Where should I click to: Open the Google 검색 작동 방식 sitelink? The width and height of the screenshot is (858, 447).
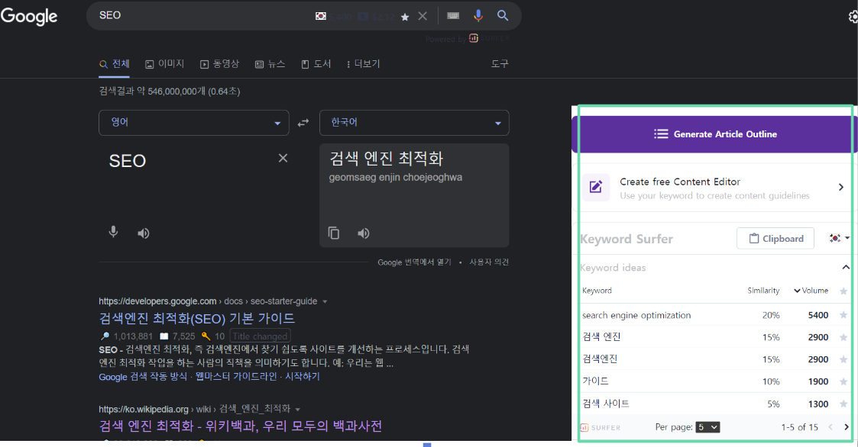(x=143, y=377)
